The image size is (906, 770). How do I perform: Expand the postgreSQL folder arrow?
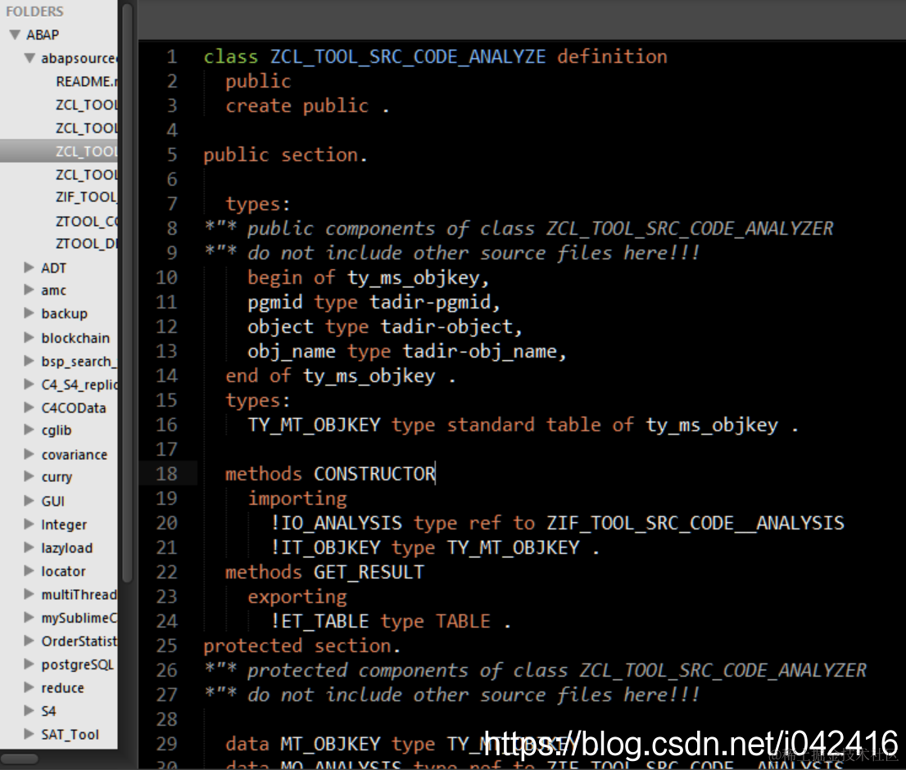(x=29, y=664)
